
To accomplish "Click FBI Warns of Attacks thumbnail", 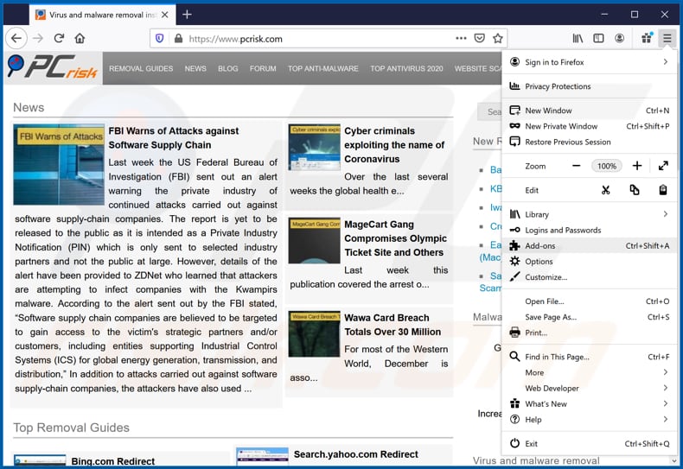I will click(x=59, y=164).
